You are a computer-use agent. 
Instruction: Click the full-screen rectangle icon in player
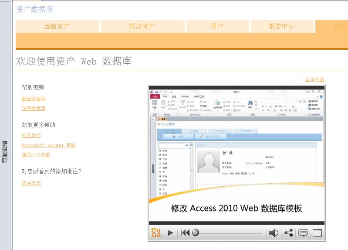coord(317,233)
